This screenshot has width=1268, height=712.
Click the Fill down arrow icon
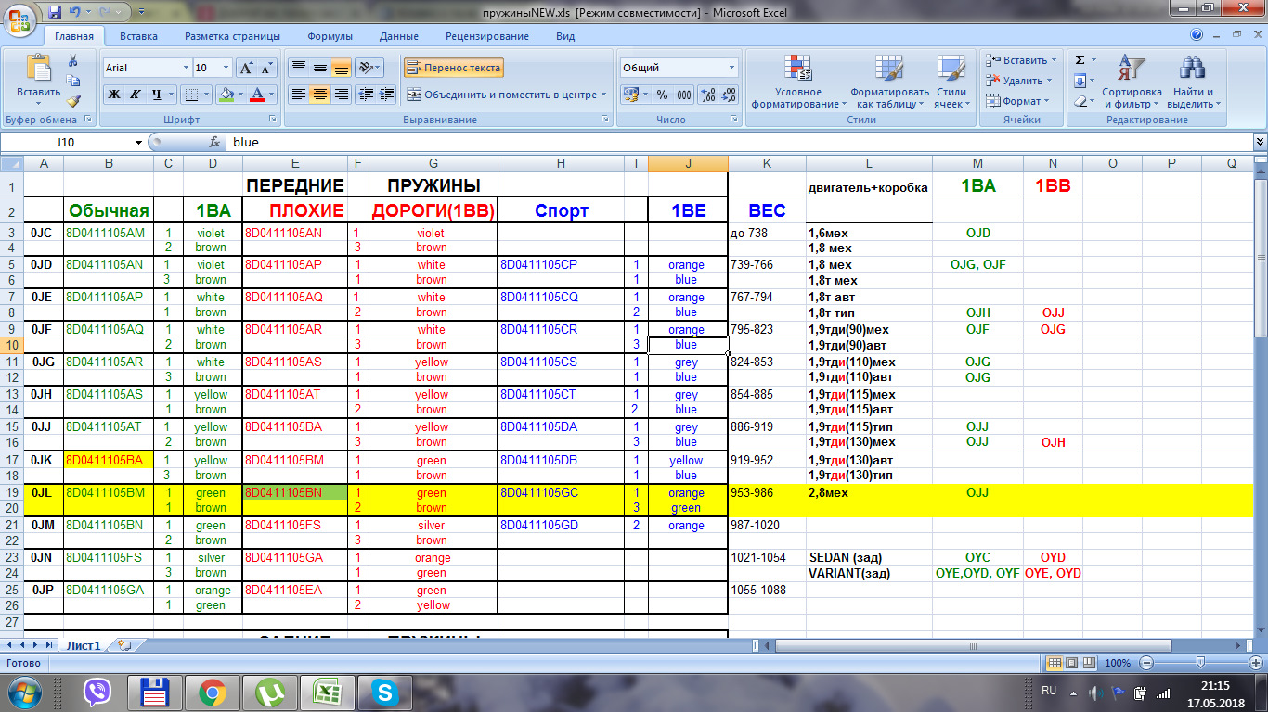(1080, 81)
